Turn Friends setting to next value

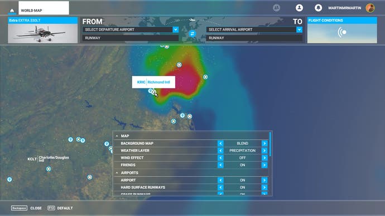264,165
